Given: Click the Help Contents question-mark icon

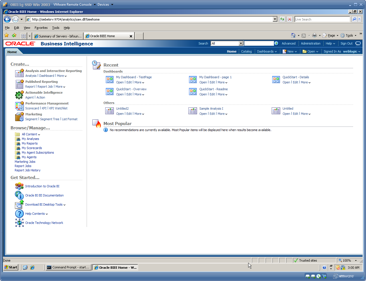Looking at the screenshot, I should (19, 213).
